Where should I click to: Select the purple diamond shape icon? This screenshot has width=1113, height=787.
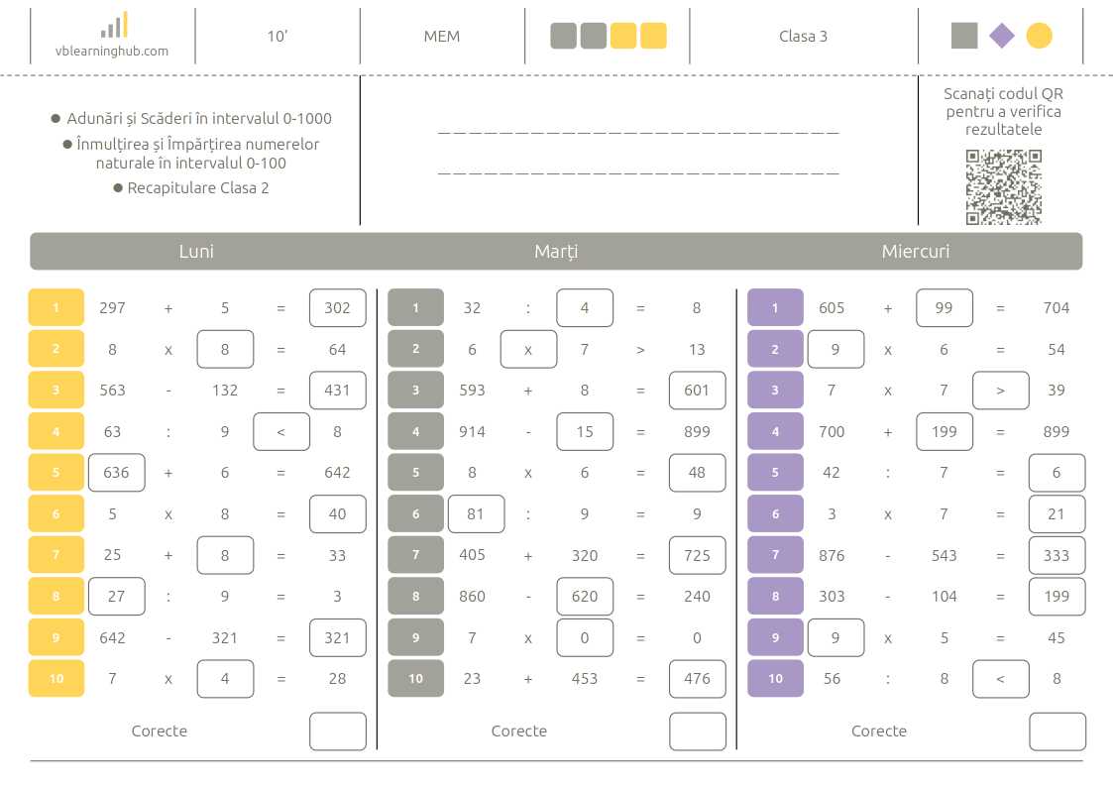click(1002, 37)
